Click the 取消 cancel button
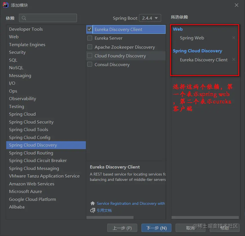The width and height of the screenshot is (245, 236). [x=190, y=228]
